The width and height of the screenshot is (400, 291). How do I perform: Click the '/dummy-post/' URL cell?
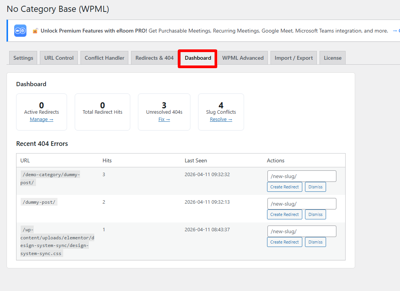[x=39, y=202]
